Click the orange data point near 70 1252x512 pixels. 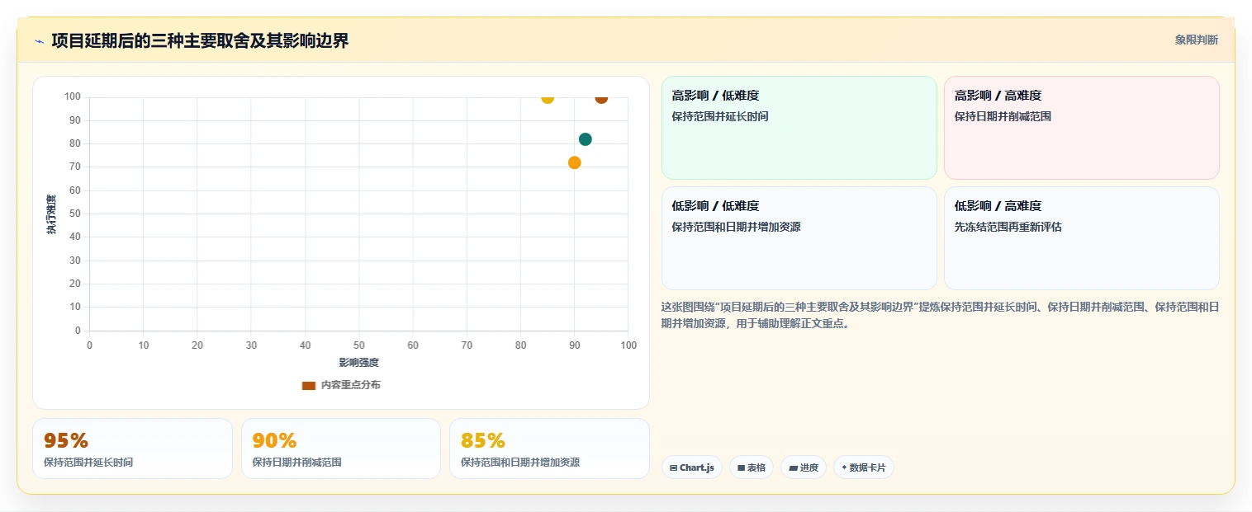pos(575,162)
